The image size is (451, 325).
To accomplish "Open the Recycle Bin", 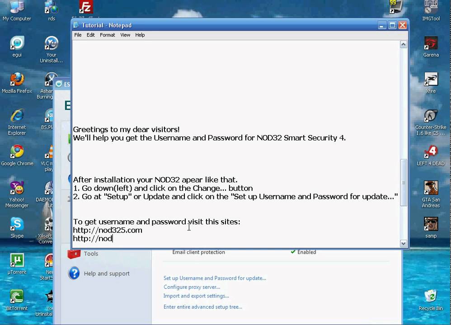I will tap(431, 300).
